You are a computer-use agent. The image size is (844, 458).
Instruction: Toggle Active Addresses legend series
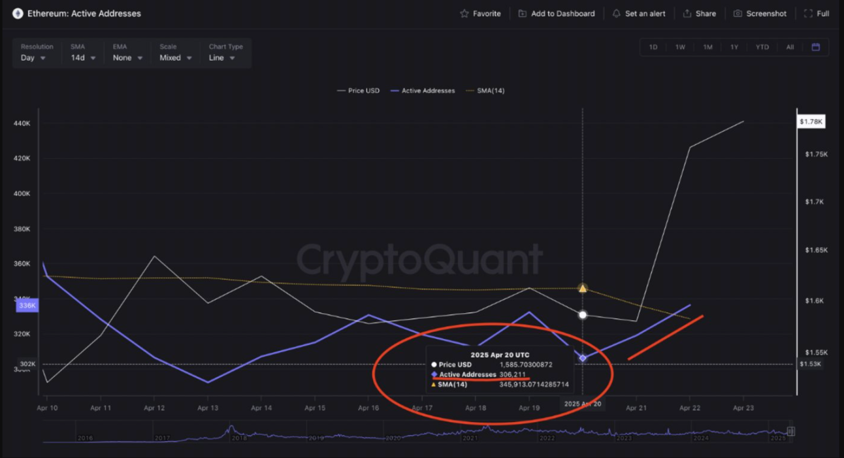tap(423, 91)
